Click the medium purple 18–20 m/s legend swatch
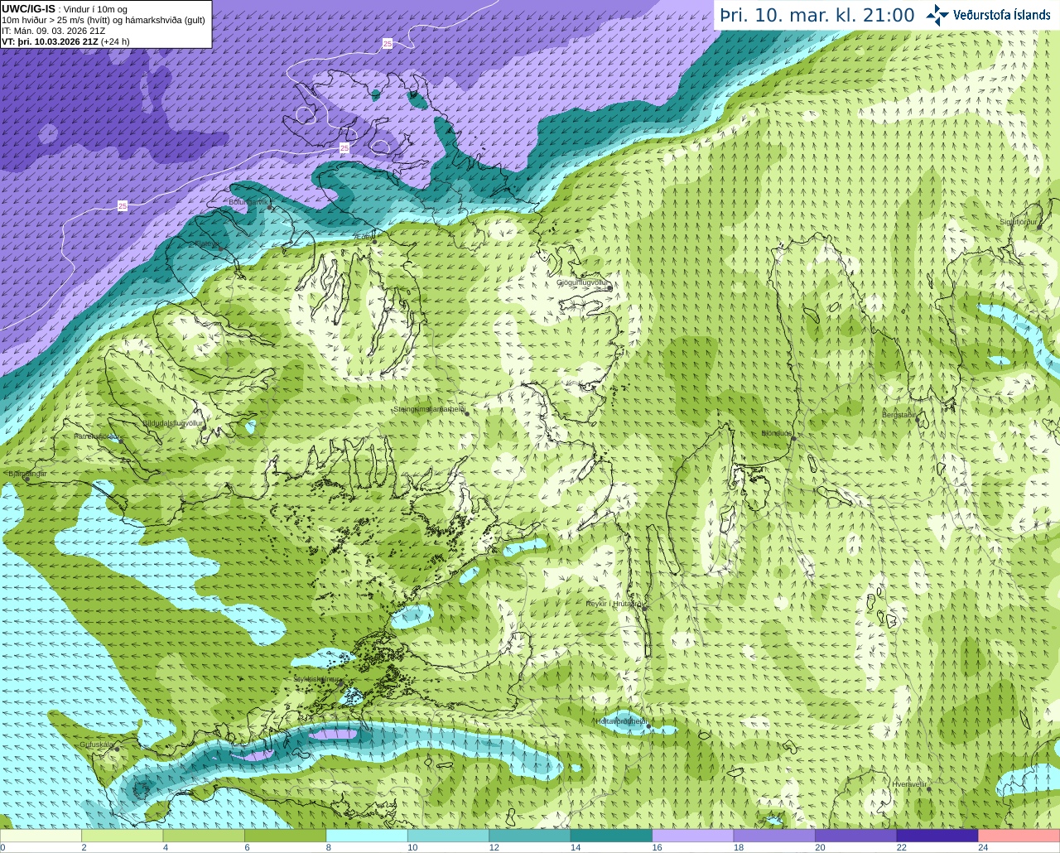 pyautogui.click(x=774, y=836)
